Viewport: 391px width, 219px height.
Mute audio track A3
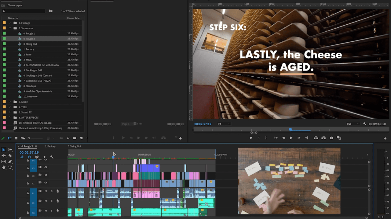[46, 210]
